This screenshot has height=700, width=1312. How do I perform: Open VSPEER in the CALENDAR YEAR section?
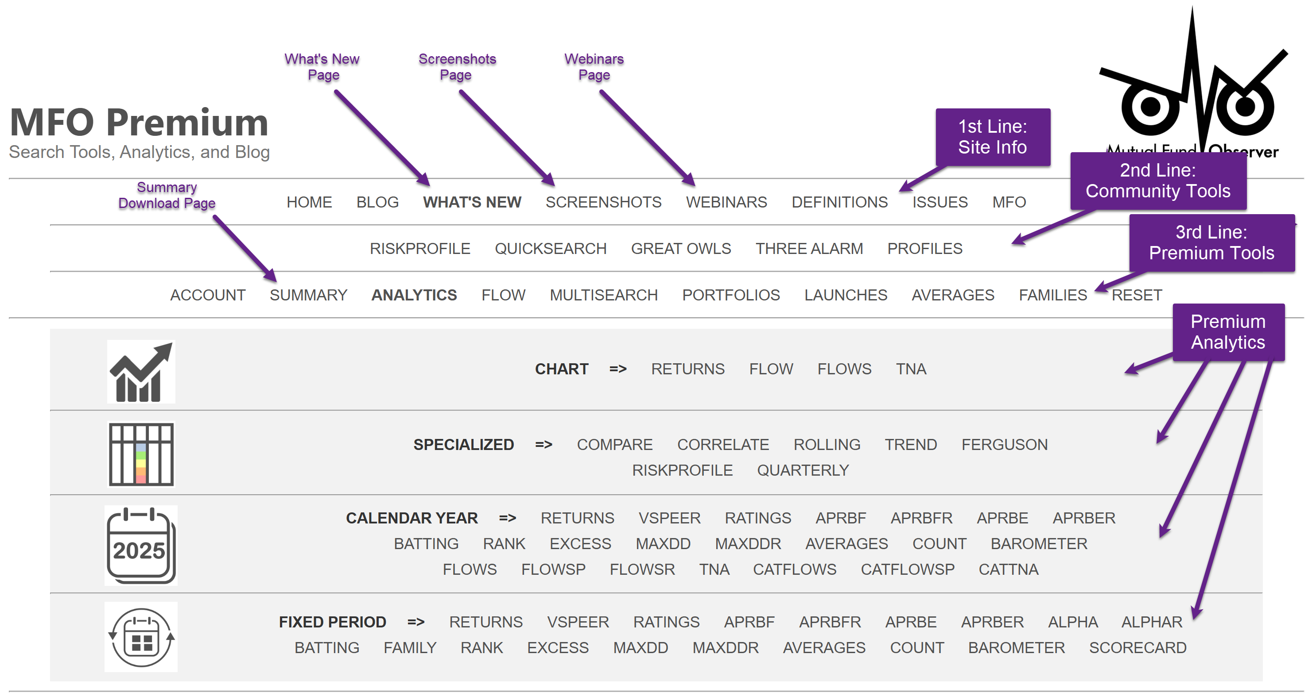[x=669, y=518]
